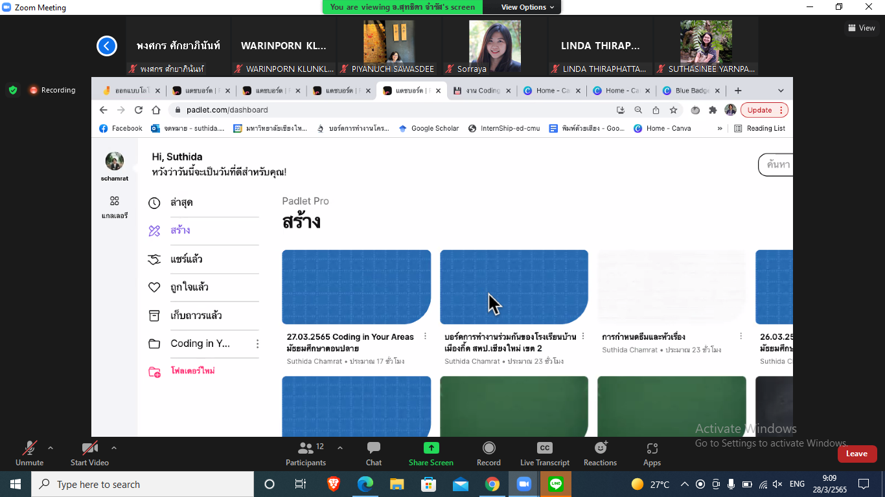
Task: Open Microsoft Edge from taskbar
Action: point(365,484)
